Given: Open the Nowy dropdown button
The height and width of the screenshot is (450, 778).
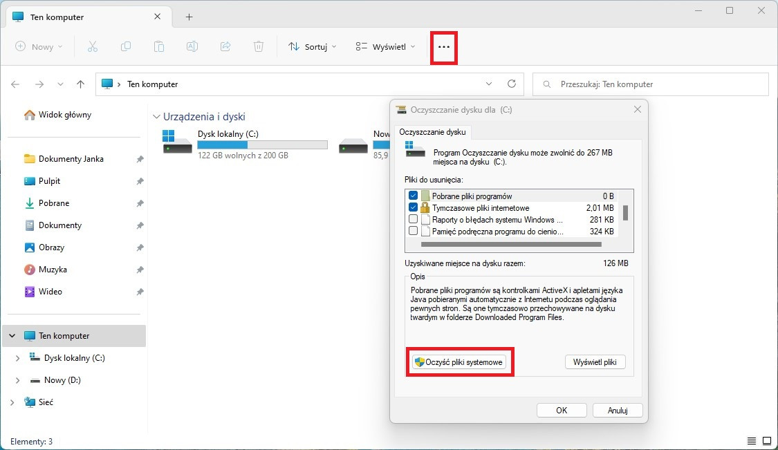Looking at the screenshot, I should pyautogui.click(x=39, y=46).
